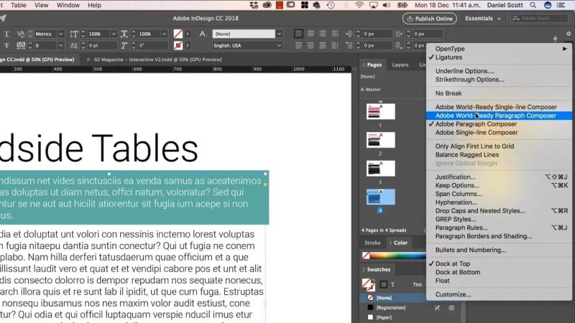Choose Adobe Single-line Composer
Image resolution: width=575 pixels, height=323 pixels.
pos(499,133)
